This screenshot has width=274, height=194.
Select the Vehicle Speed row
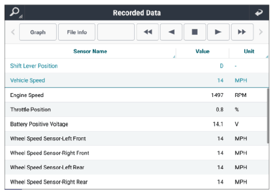[137, 80]
